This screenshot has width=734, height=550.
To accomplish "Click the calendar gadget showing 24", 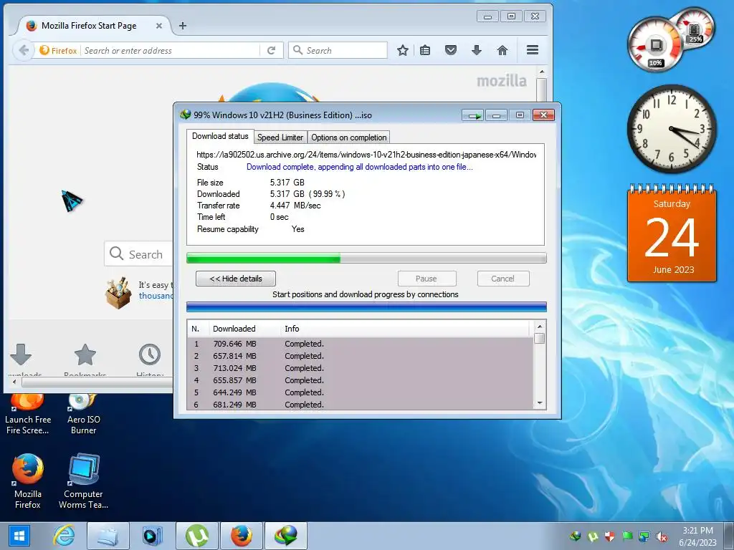I will (x=672, y=233).
